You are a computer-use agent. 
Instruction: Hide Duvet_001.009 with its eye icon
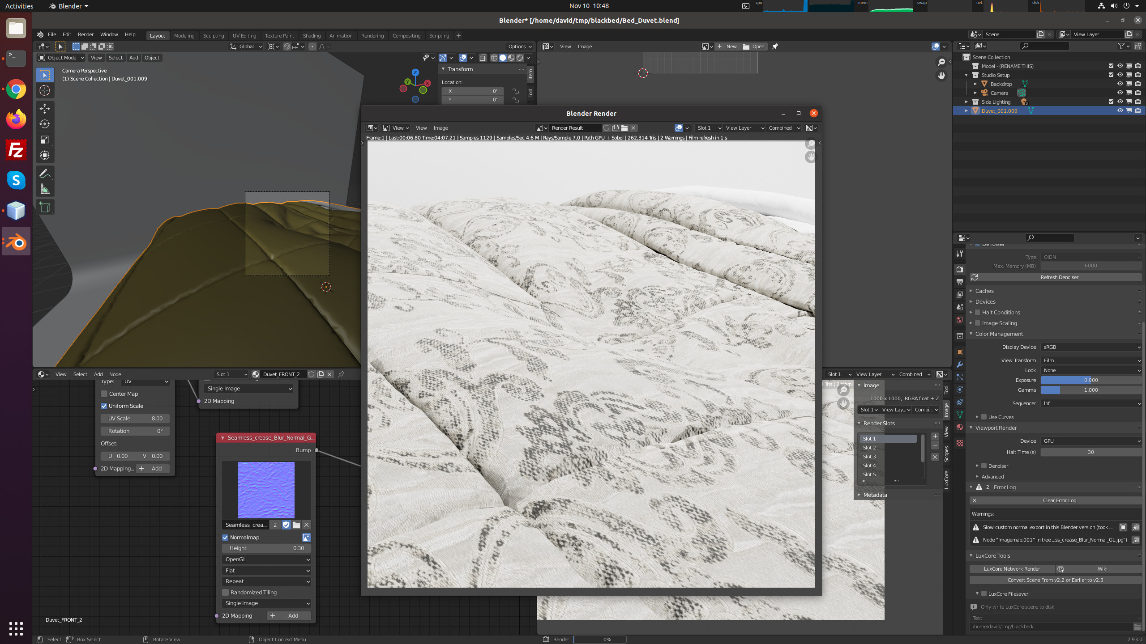click(x=1120, y=111)
